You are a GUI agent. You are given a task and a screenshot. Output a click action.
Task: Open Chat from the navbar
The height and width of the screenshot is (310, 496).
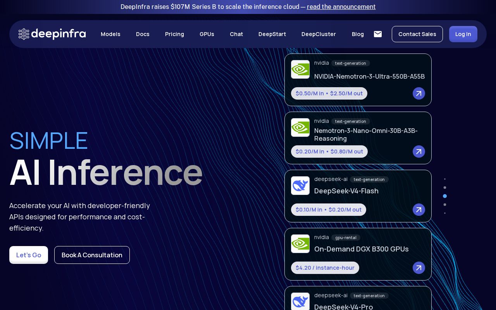[x=236, y=34]
